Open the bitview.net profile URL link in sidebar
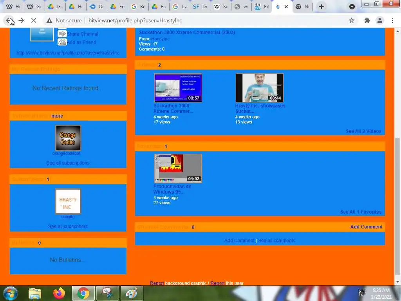 [68, 53]
